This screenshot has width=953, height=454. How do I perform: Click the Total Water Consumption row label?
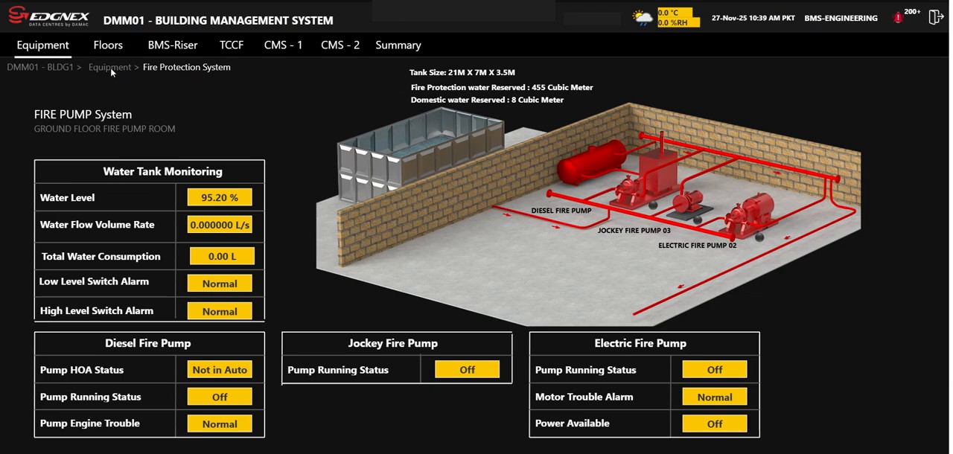(101, 256)
